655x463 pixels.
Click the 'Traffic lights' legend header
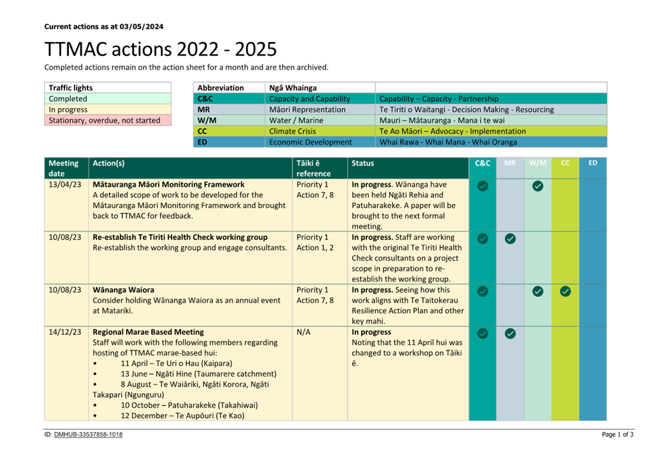pos(108,88)
